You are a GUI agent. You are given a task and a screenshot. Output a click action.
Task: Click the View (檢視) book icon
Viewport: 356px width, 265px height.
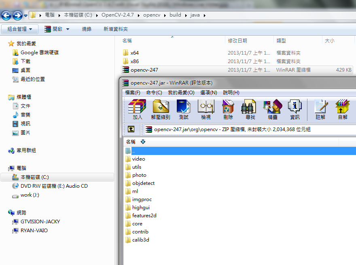[x=206, y=106]
